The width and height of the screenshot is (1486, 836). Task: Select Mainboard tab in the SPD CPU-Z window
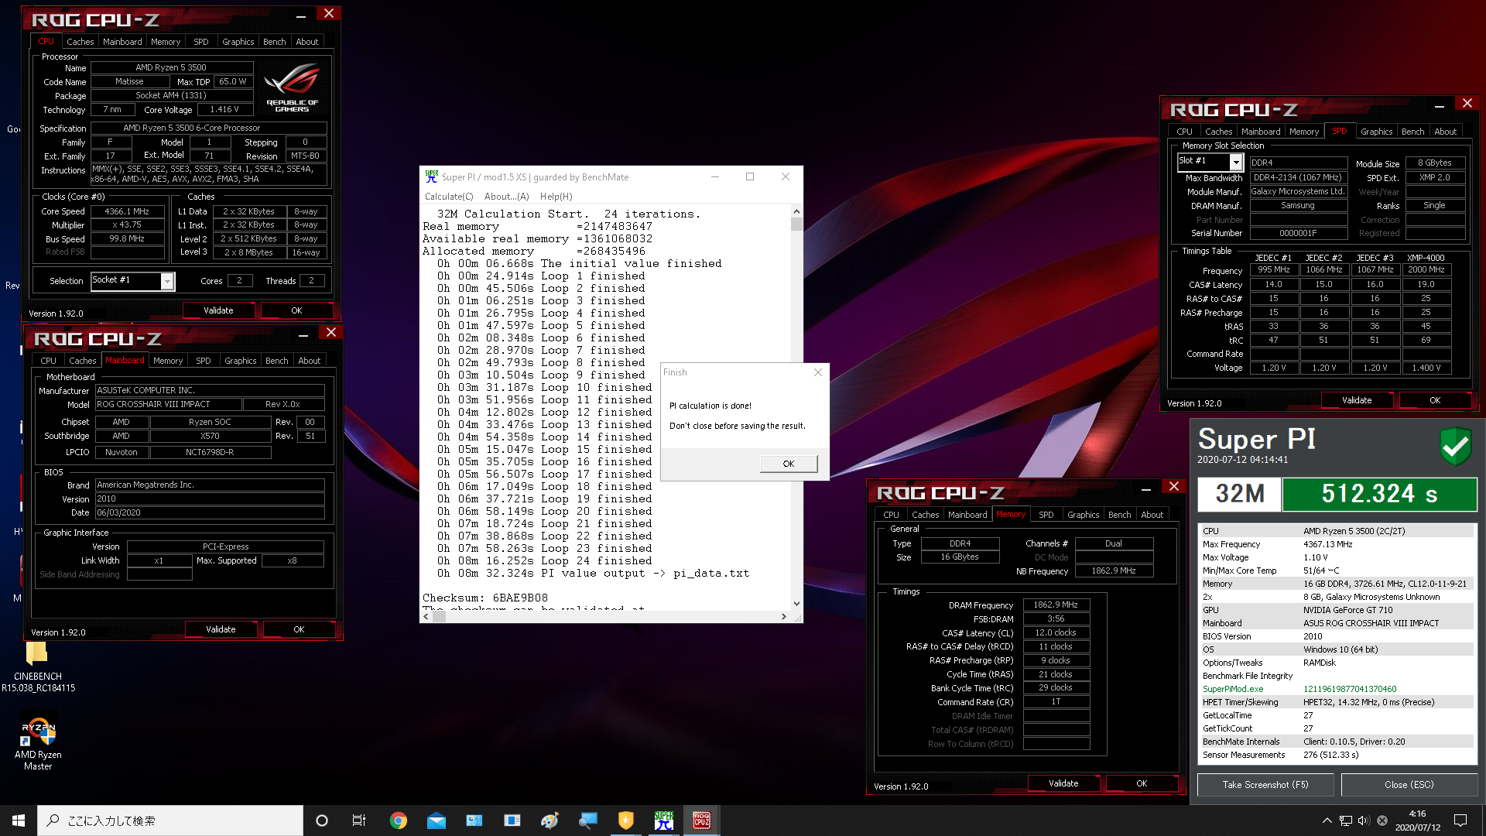pyautogui.click(x=1261, y=132)
